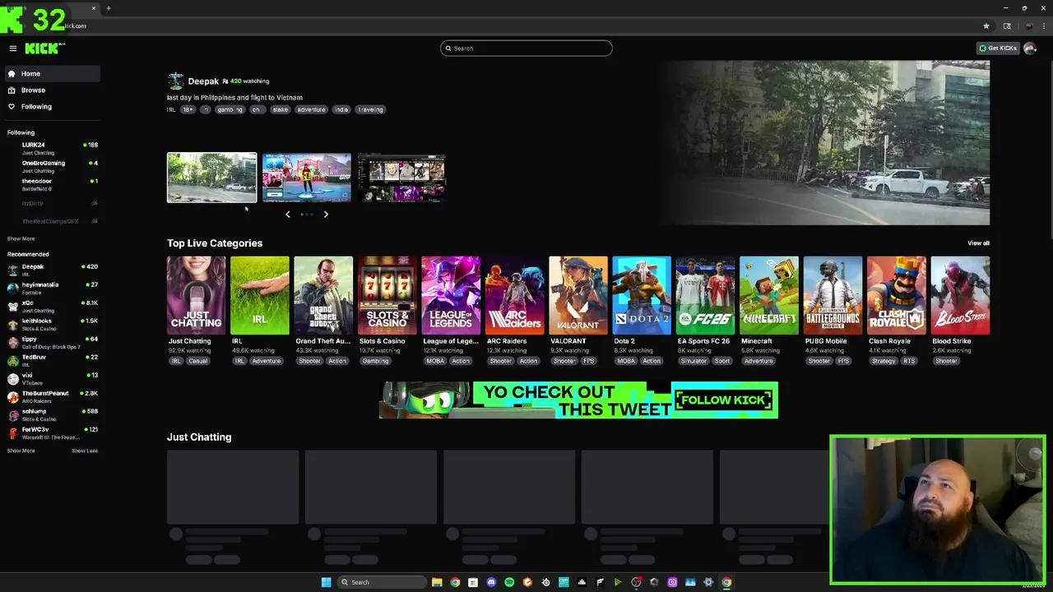Advance carousel with the right arrow
The image size is (1053, 592).
pos(326,214)
